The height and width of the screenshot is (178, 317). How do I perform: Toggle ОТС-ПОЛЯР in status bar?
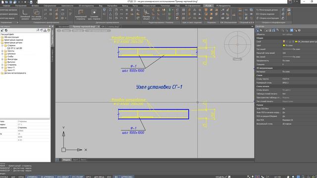point(77,177)
